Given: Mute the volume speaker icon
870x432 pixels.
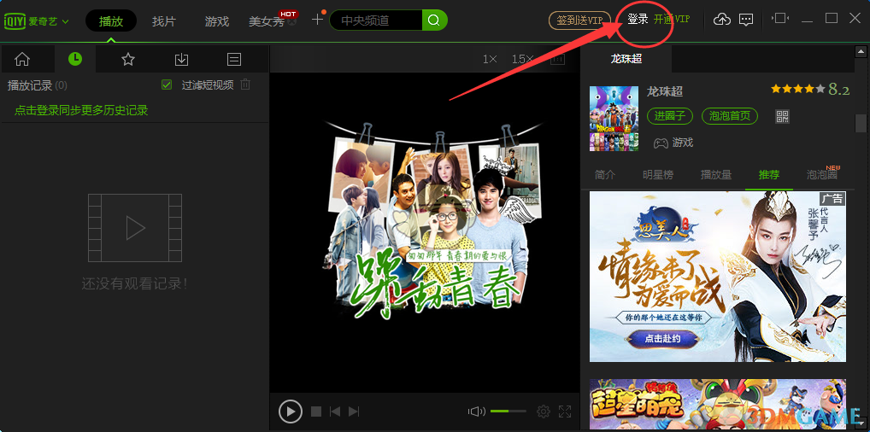Looking at the screenshot, I should [x=476, y=412].
